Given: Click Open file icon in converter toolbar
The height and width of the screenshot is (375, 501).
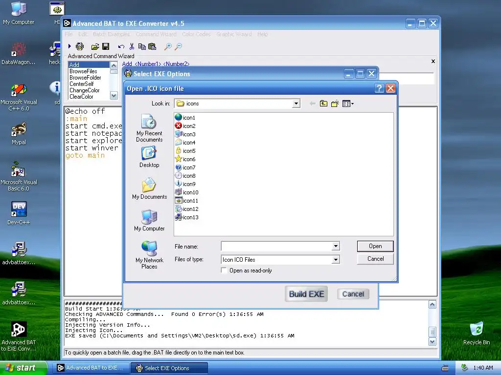Looking at the screenshot, I should 95,47.
